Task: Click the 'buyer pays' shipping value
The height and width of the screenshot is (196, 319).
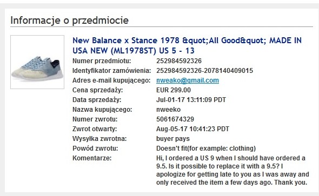Action: pyautogui.click(x=172, y=139)
